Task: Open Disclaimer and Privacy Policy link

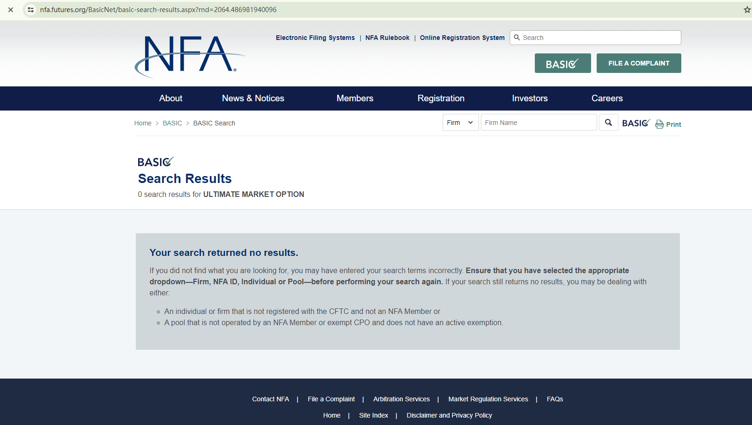Action: 449,415
